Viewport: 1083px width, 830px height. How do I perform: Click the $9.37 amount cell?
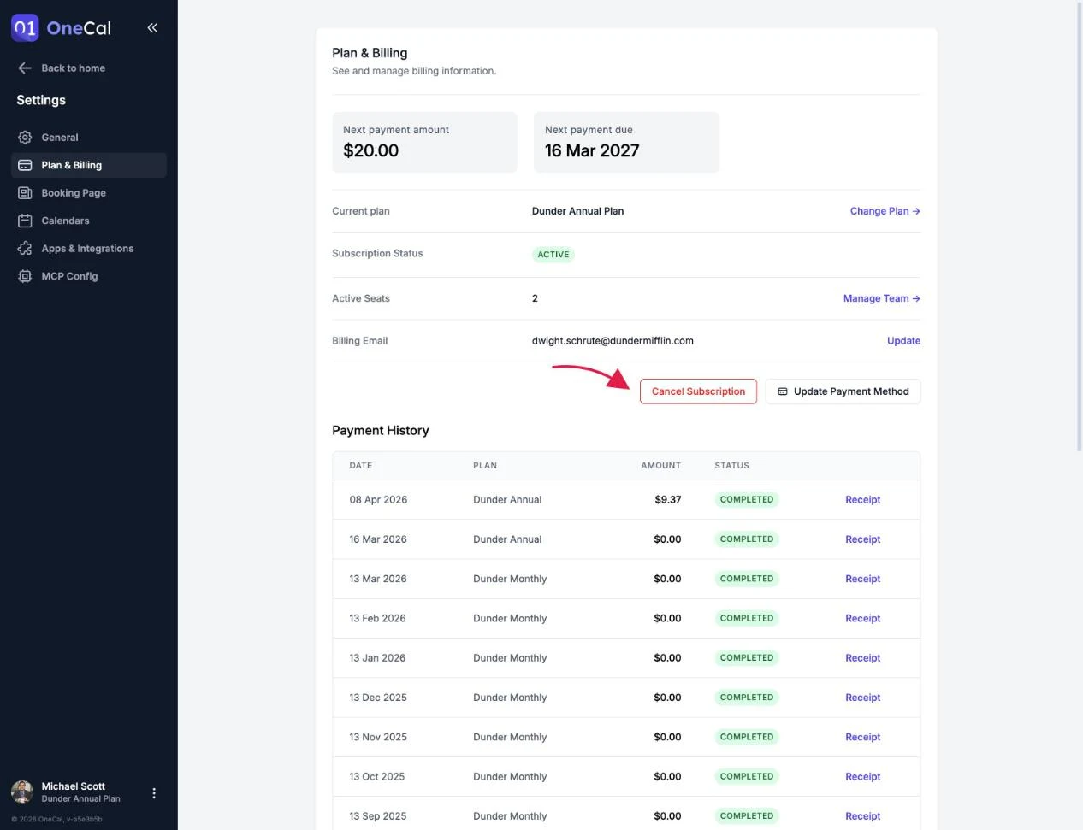(x=668, y=500)
